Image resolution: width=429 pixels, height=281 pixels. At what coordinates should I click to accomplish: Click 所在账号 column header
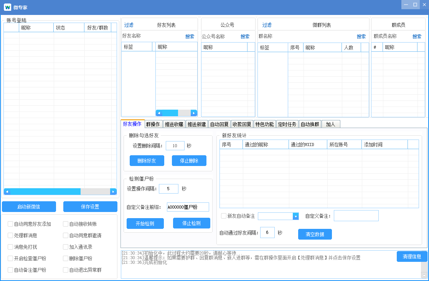345,145
